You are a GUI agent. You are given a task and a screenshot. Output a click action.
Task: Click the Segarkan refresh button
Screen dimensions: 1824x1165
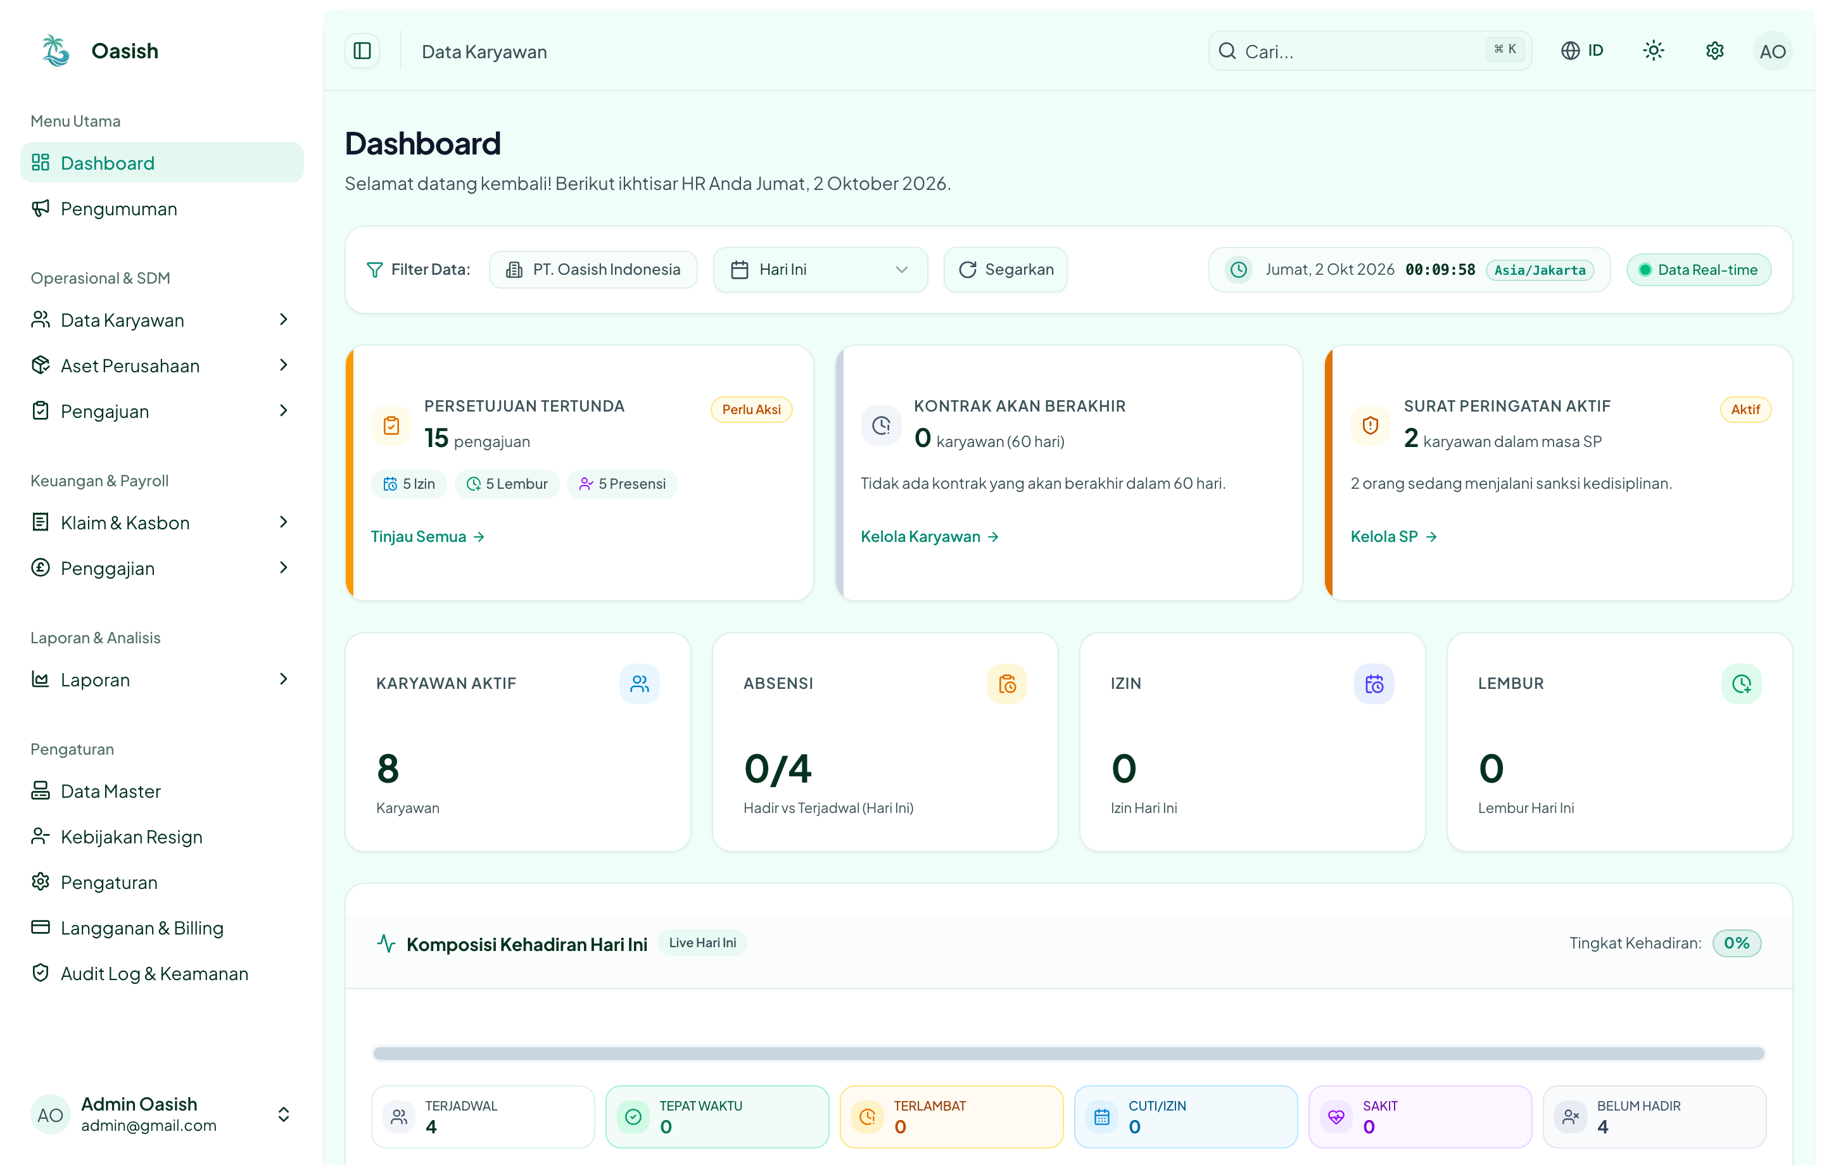[x=1005, y=270]
